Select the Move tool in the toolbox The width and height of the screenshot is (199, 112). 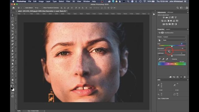pyautogui.click(x=12, y=15)
